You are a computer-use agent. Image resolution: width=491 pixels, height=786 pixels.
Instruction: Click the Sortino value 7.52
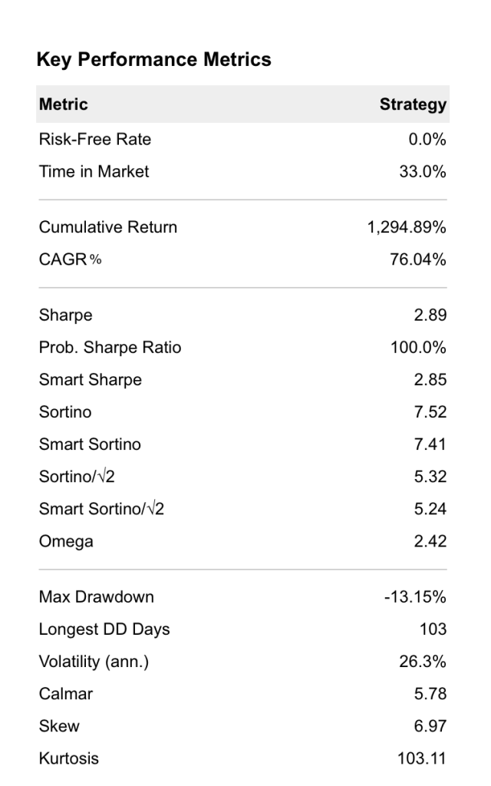point(430,412)
